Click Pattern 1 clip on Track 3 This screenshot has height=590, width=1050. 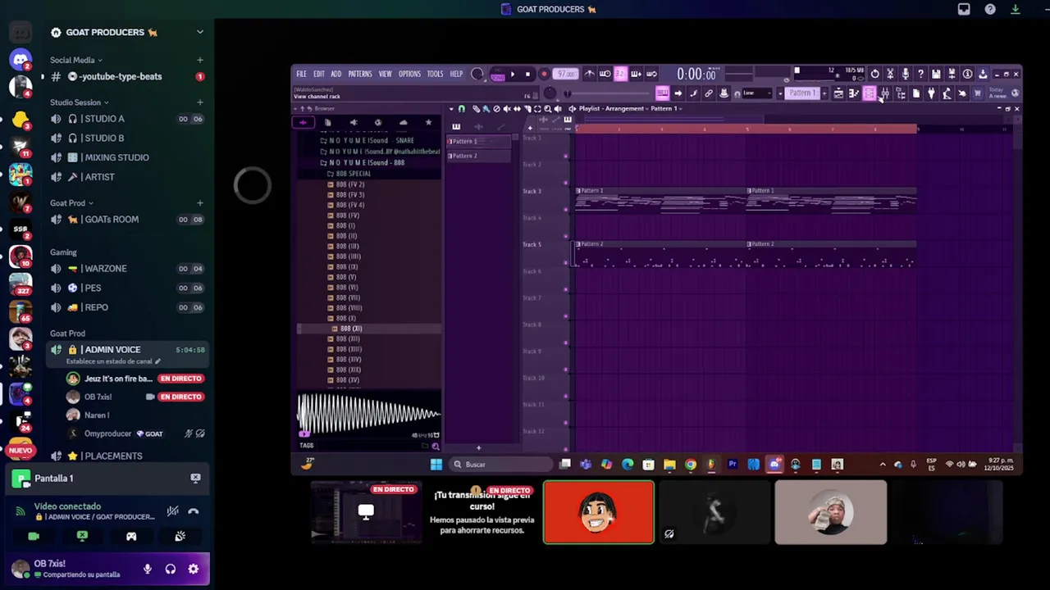(660, 201)
